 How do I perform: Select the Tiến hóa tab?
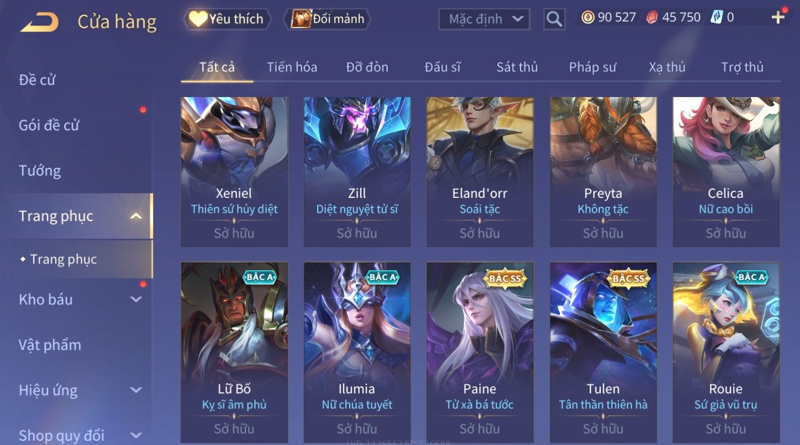pos(292,67)
